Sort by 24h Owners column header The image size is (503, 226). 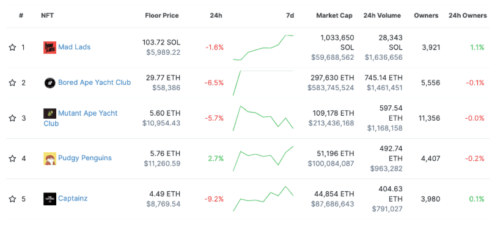point(468,15)
